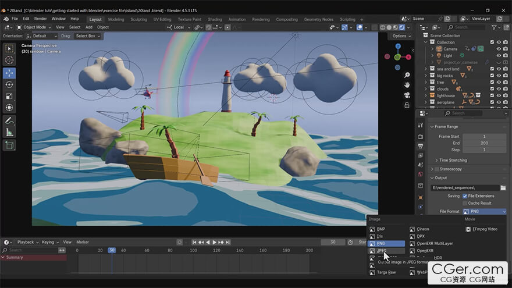Open the Object Mode dropdown
The image size is (512, 288).
pos(36,27)
